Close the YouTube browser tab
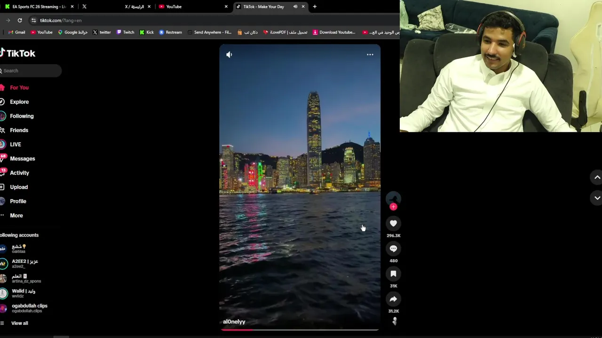Screen dimensions: 602x338 [226, 7]
